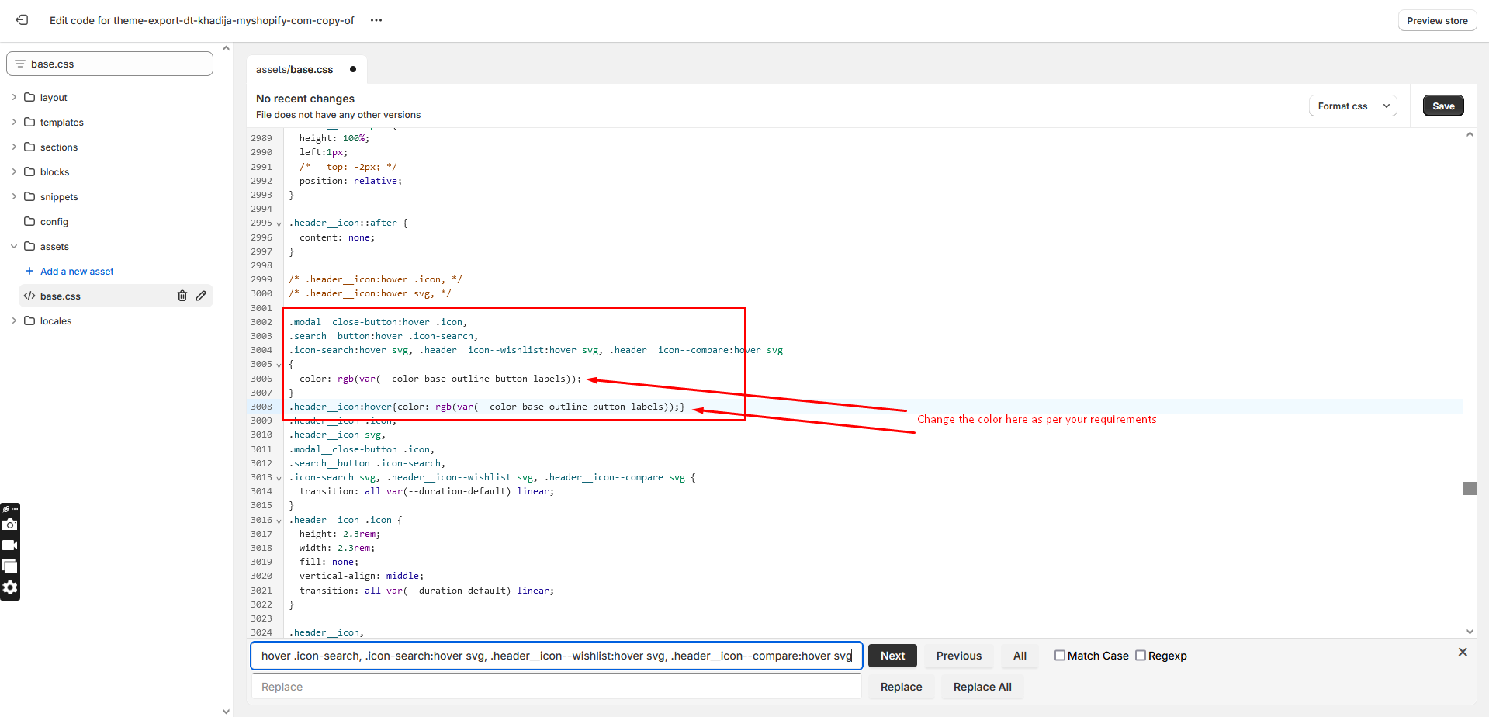Image resolution: width=1489 pixels, height=717 pixels.
Task: Expand the sections folder chevron
Action: click(14, 147)
